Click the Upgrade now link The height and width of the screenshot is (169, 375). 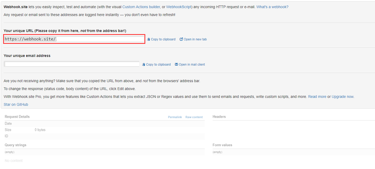click(x=342, y=97)
